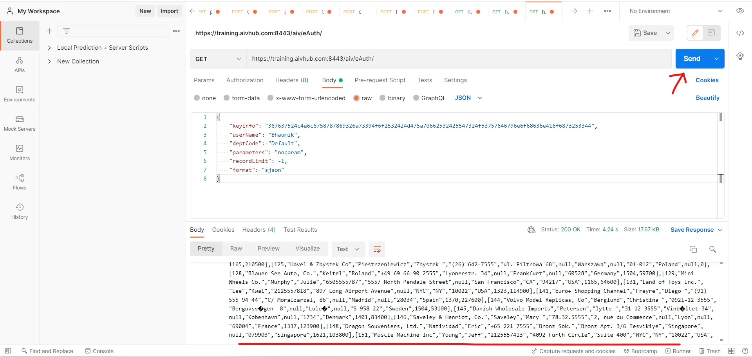Open the History sidebar section
Viewport: 752px width, 357px height.
[x=20, y=212]
